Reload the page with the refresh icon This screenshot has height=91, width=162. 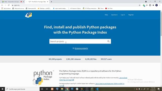(x=9, y=5)
